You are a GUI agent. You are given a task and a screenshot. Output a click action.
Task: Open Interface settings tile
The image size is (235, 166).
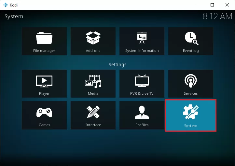(93, 115)
